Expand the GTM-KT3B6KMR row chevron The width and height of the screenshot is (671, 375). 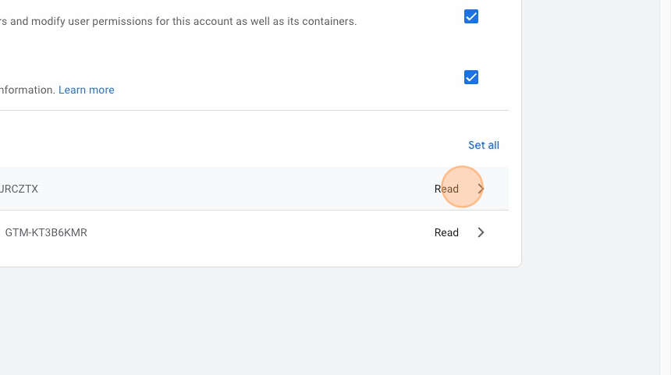481,232
